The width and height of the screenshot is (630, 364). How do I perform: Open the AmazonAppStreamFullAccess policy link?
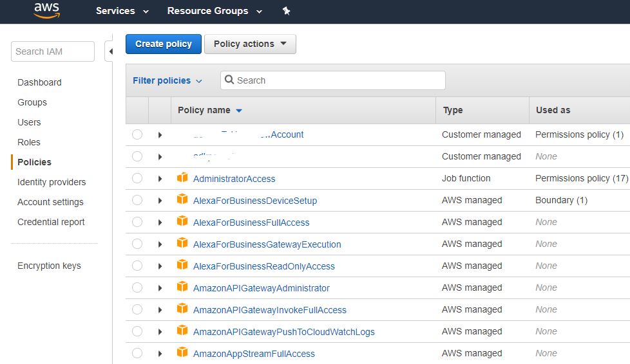click(x=254, y=354)
